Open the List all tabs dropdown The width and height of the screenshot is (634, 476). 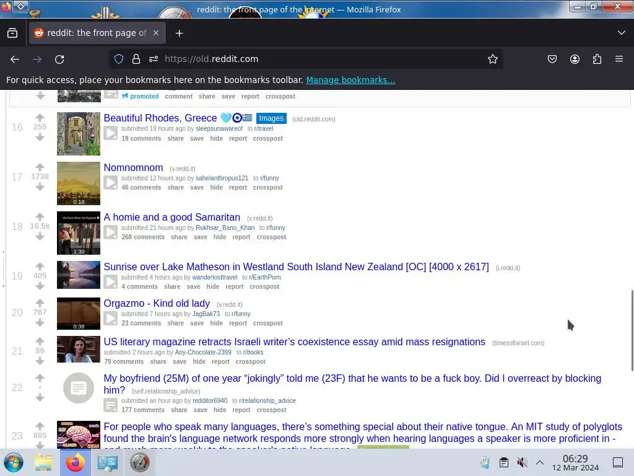622,33
